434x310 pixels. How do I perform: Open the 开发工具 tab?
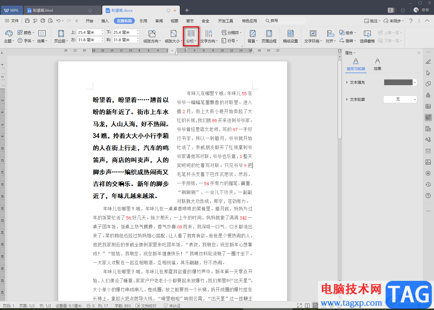pyautogui.click(x=226, y=21)
